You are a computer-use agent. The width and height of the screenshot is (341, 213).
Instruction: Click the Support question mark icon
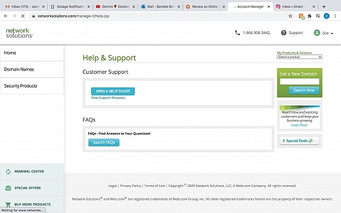[284, 33]
